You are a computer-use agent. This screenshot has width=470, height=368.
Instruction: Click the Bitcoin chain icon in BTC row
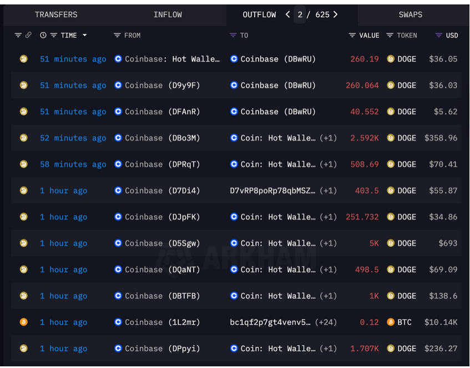tap(23, 322)
